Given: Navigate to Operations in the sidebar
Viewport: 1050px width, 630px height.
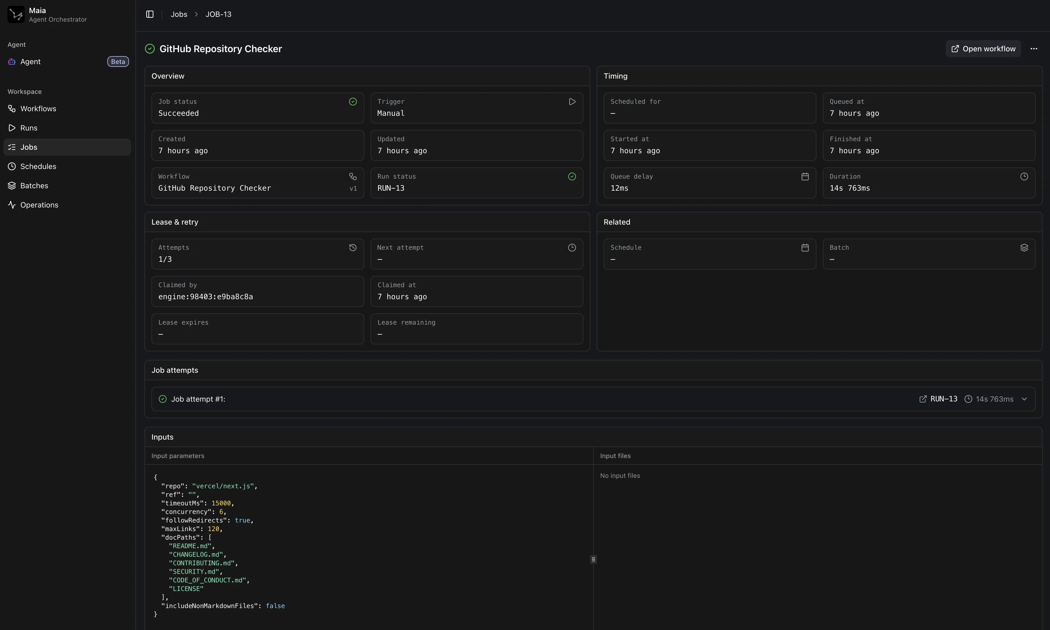Looking at the screenshot, I should [x=39, y=205].
